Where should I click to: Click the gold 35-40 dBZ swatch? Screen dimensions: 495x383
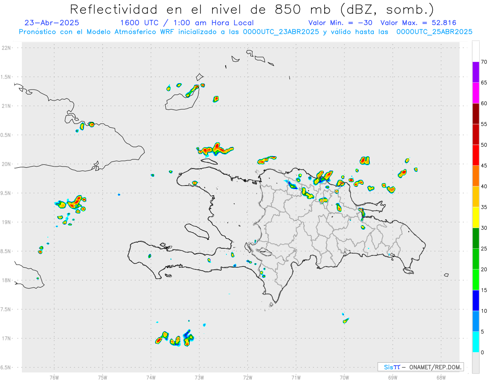476,197
